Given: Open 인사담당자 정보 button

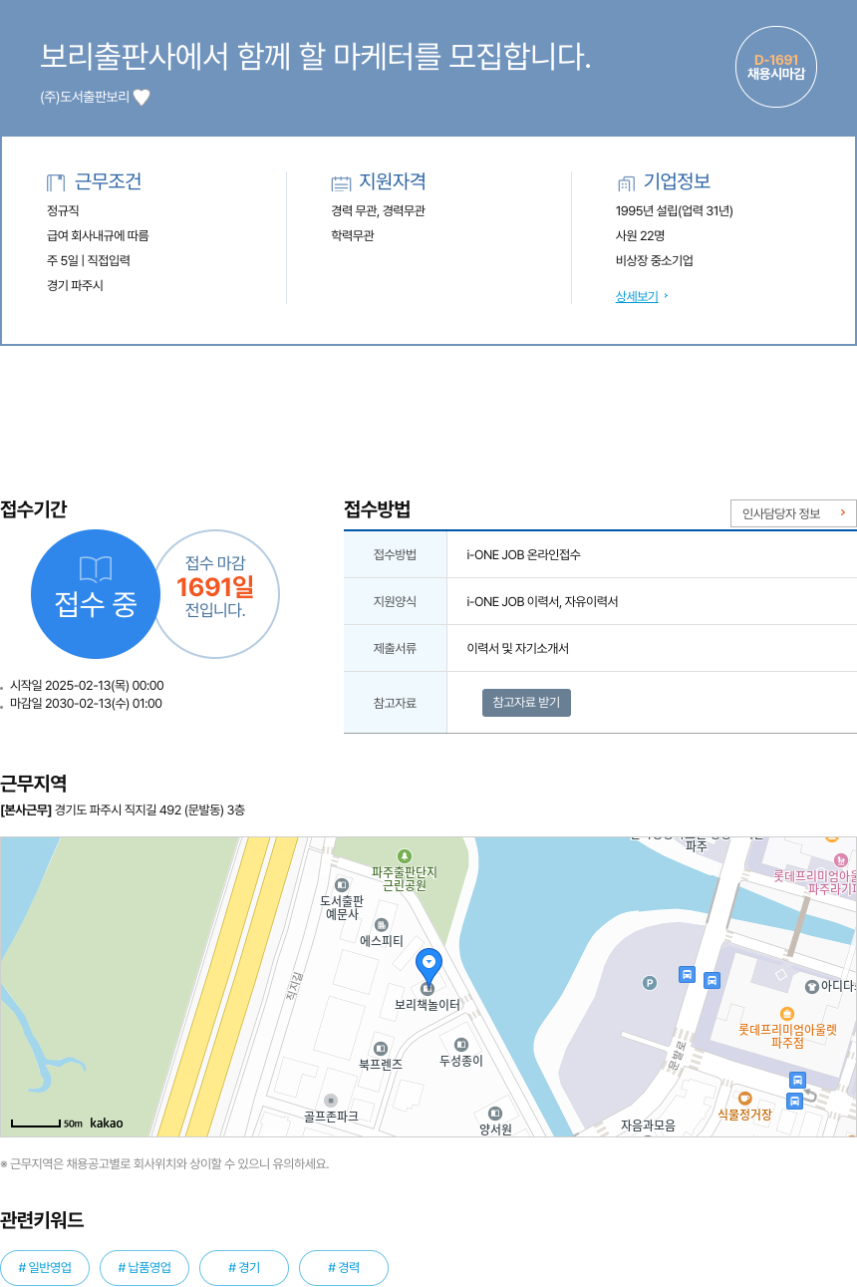Looking at the screenshot, I should tap(793, 513).
